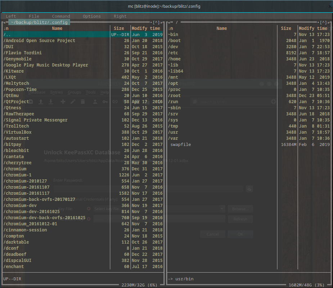The image size is (333, 288).
Task: Select the /cinnamon-session directory
Action: 83,230
